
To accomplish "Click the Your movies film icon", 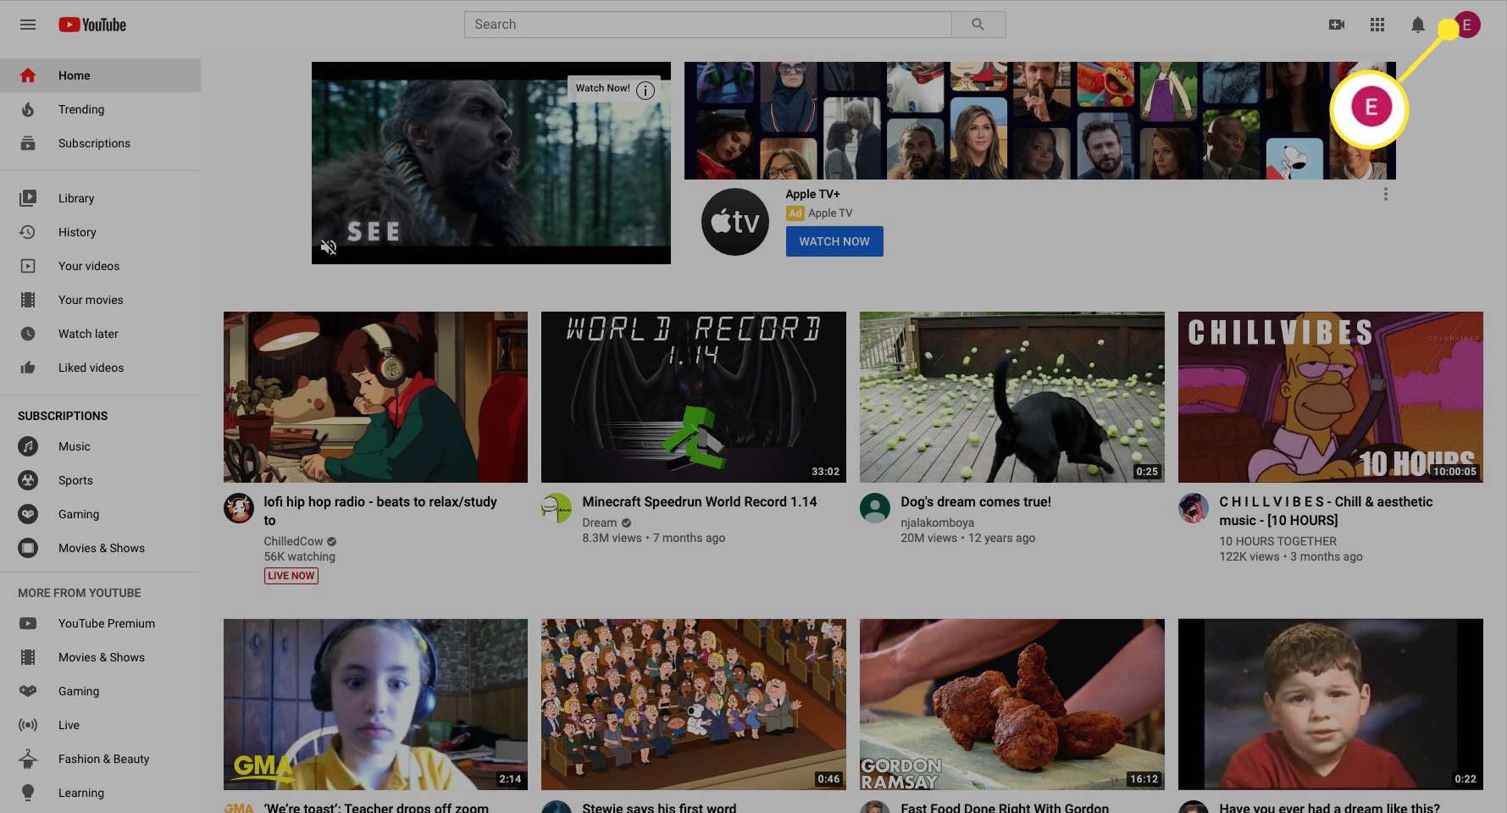I will [x=28, y=300].
